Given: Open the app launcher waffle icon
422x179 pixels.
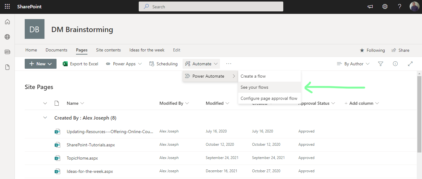Looking at the screenshot, I should pyautogui.click(x=7, y=6).
